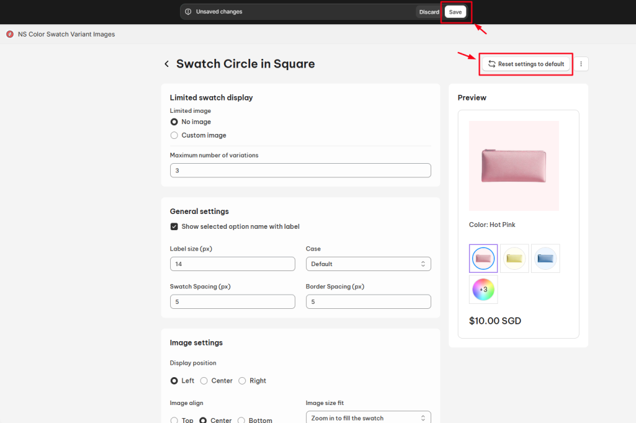
Task: Click the back arrow beside Swatch Circle in Square
Action: click(166, 64)
